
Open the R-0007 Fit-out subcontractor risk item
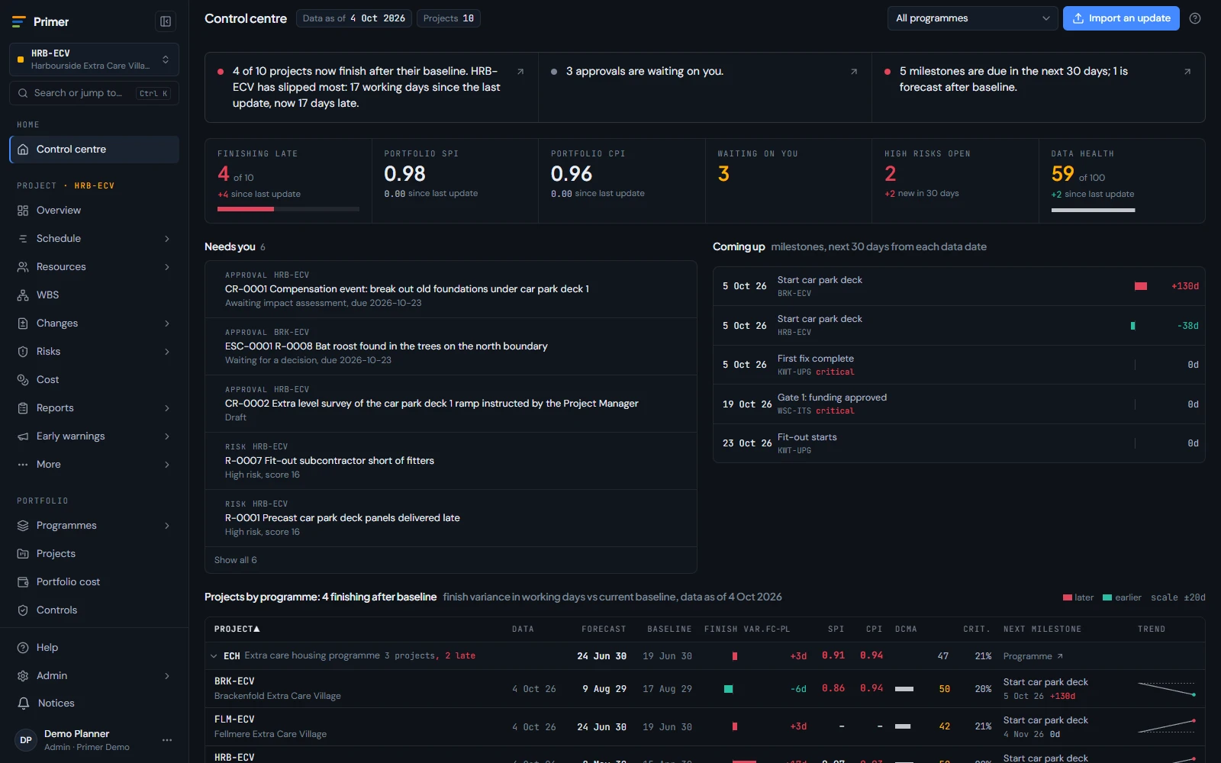(x=451, y=461)
